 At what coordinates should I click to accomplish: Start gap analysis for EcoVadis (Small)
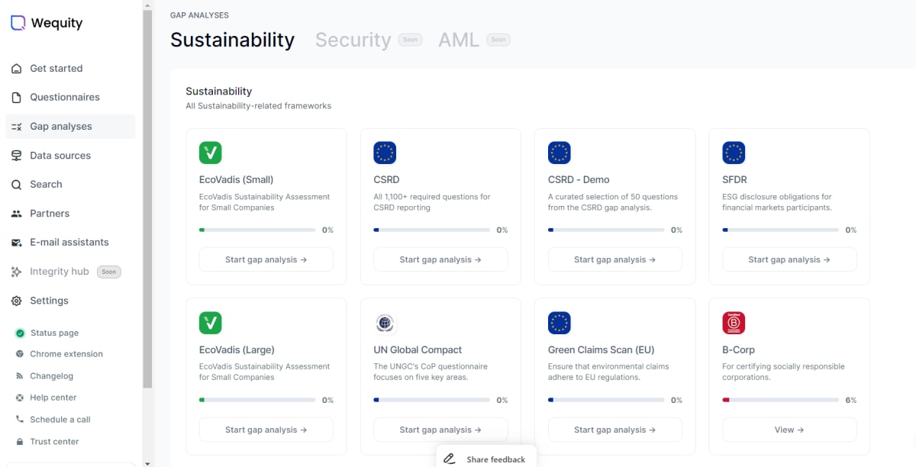pyautogui.click(x=266, y=259)
